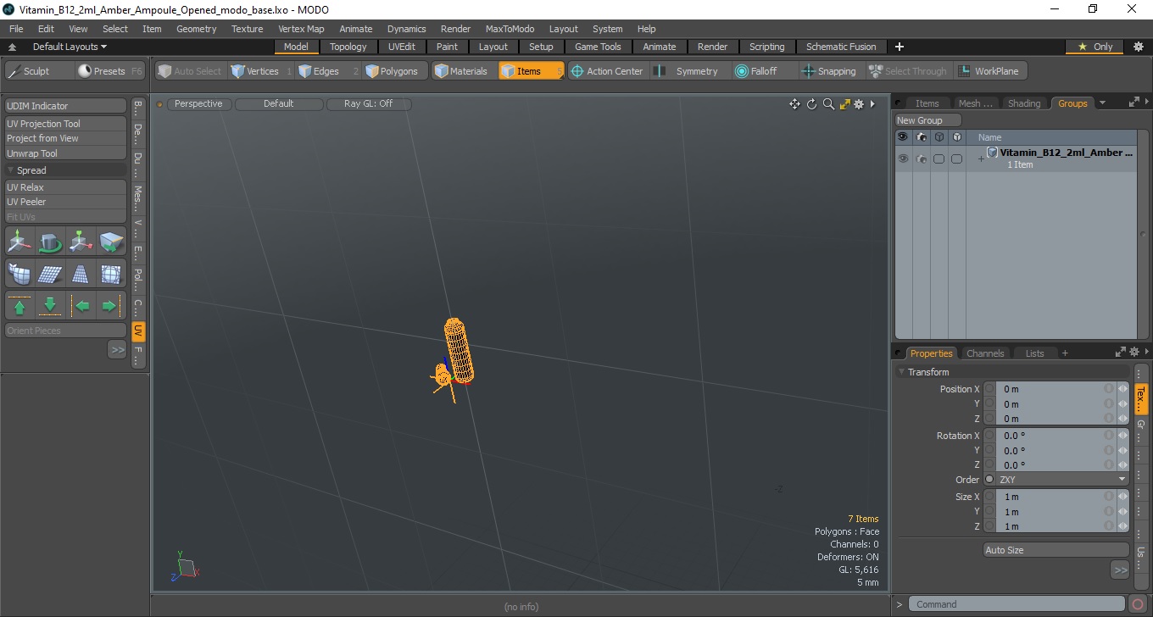The width and height of the screenshot is (1153, 617).
Task: Align UVs to top with up arrow icon
Action: 19,305
